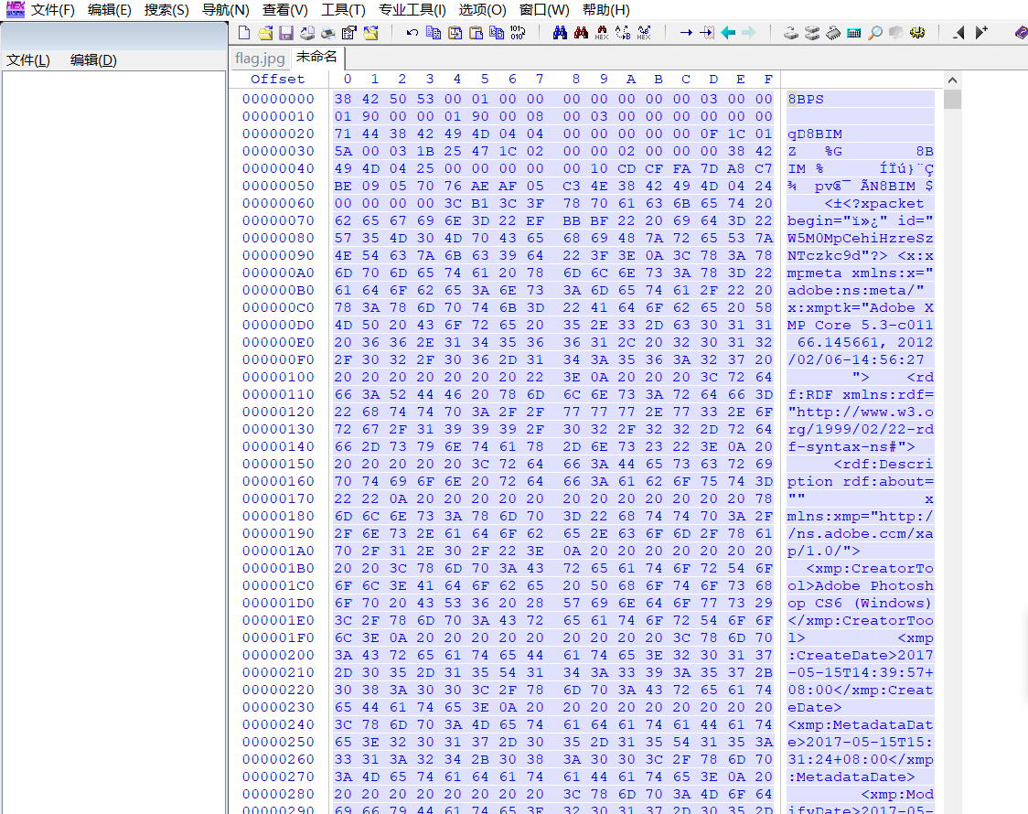This screenshot has width=1028, height=814.
Task: Click the Open RAM chip icon
Action: click(x=832, y=33)
